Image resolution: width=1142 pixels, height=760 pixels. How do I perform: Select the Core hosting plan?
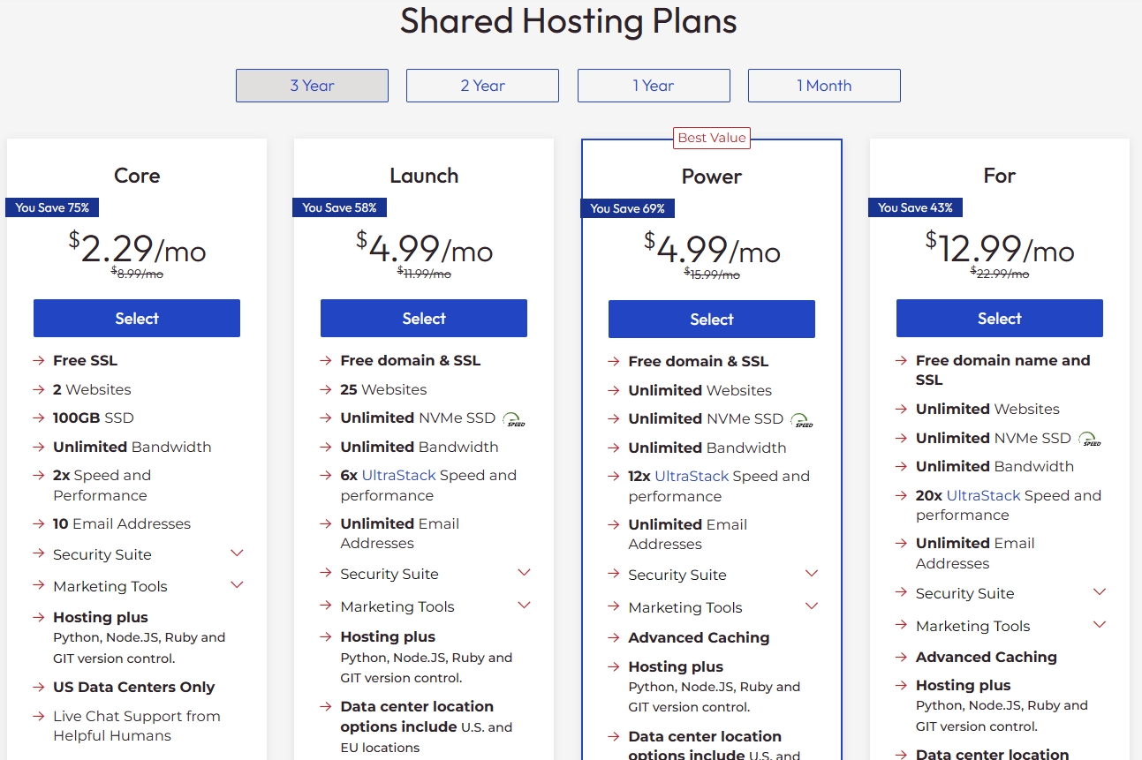pyautogui.click(x=137, y=318)
